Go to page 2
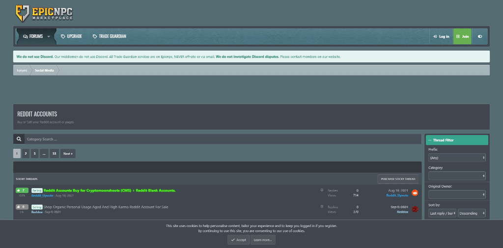Image resolution: width=503 pixels, height=248 pixels. [x=26, y=154]
